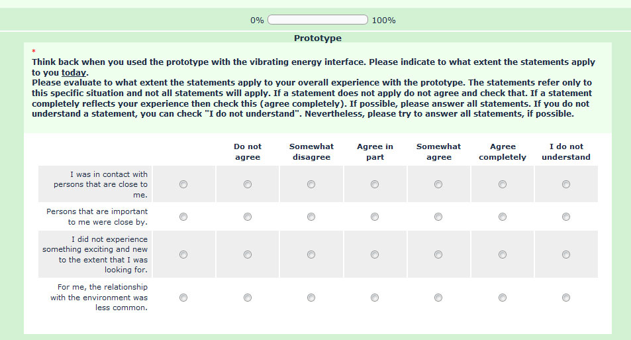Choose 'Agree completely' for exciting and new experience statement

click(503, 255)
